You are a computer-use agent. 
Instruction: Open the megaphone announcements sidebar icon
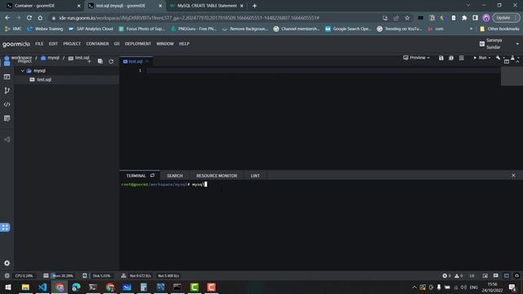coord(7,140)
